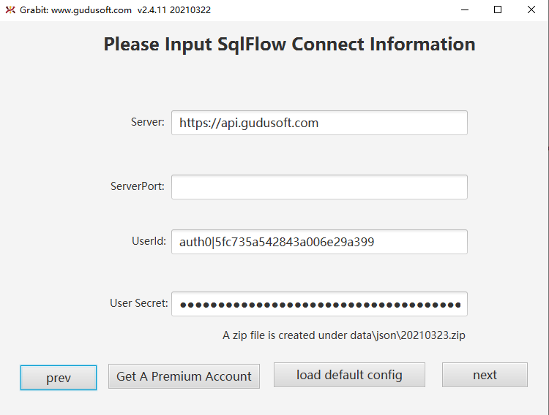Click the "Server:" label
549x415 pixels.
[x=148, y=122]
